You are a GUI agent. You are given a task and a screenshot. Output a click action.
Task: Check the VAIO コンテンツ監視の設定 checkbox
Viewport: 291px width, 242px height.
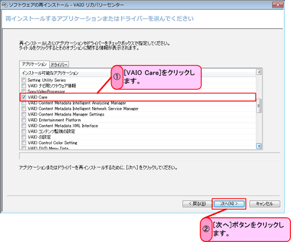(24, 131)
